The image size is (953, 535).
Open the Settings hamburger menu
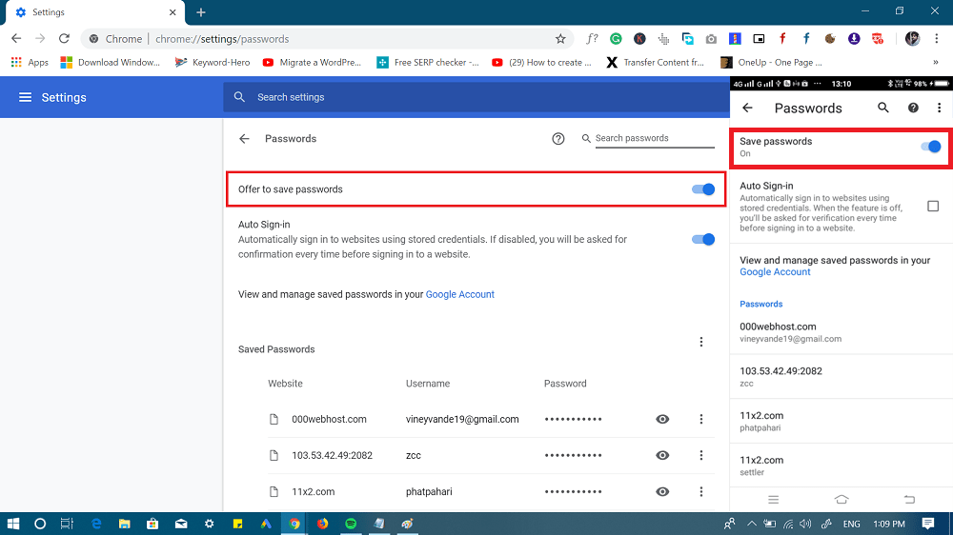point(25,97)
